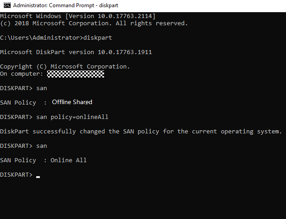Image resolution: width=286 pixels, height=219 pixels.
Task: Click the second 'san' command near the bottom
Action: tap(42, 146)
